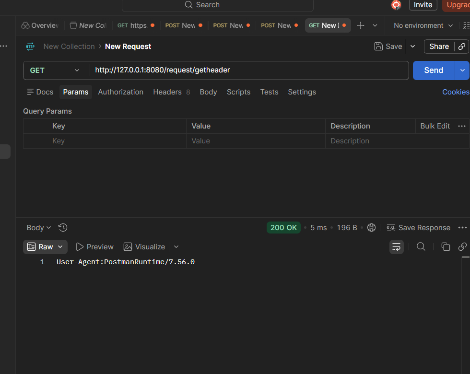The width and height of the screenshot is (470, 374).
Task: Click the response vertical scrollbar
Action: tap(466, 316)
